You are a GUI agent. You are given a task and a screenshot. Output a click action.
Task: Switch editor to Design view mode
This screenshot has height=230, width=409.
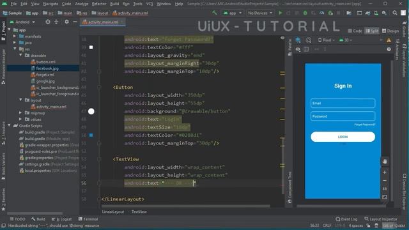tap(390, 31)
